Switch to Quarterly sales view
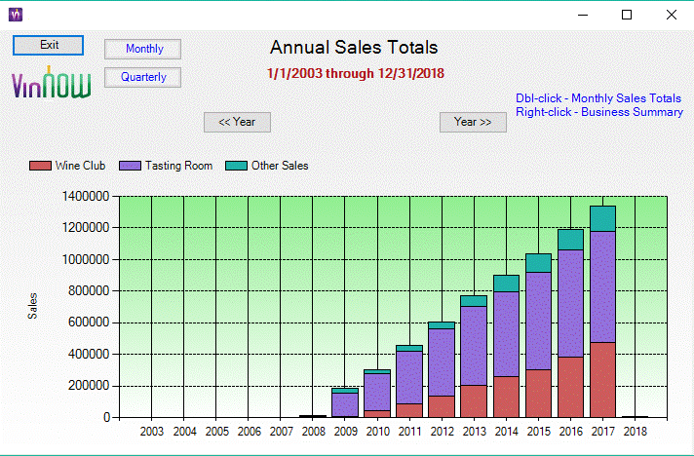 point(143,77)
